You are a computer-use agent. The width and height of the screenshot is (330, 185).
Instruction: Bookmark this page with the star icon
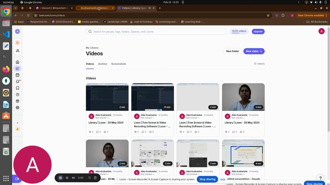coord(268,15)
